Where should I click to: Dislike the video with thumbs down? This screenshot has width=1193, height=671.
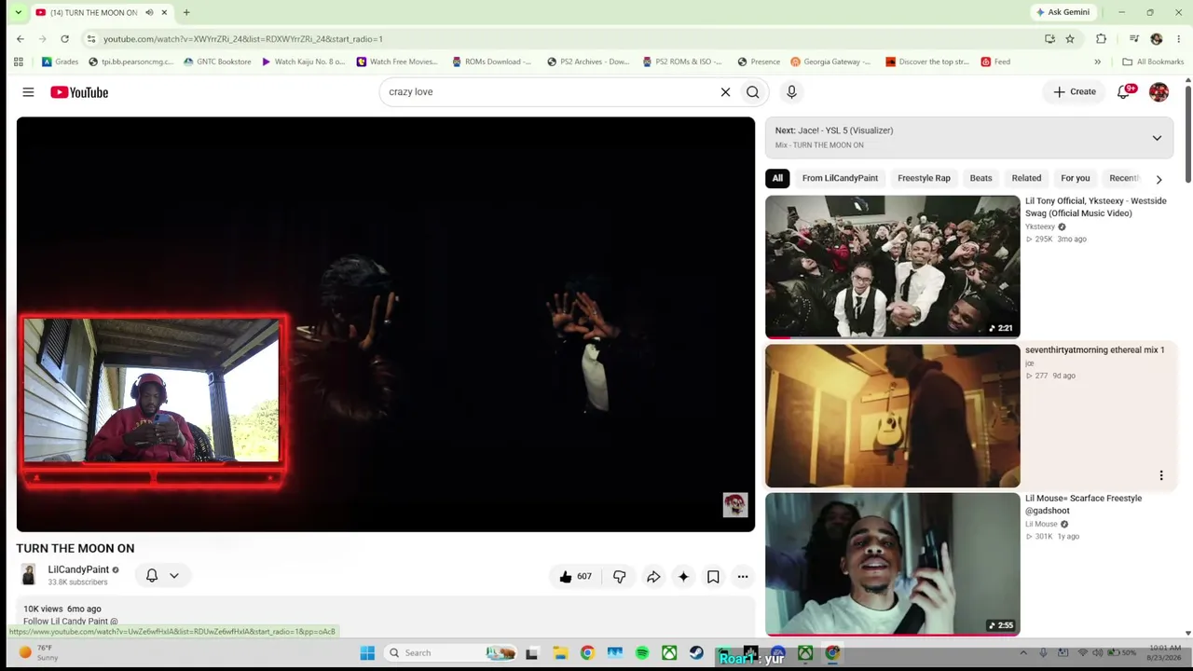click(x=619, y=577)
